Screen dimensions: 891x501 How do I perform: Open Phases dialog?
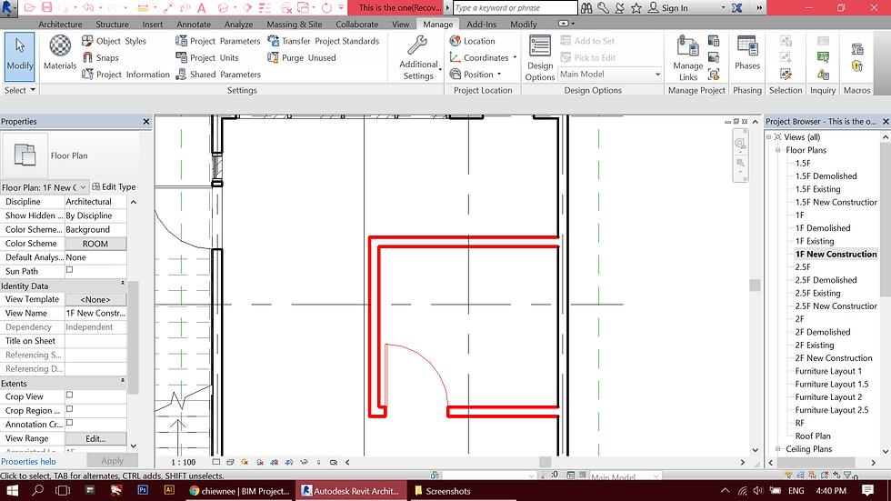(747, 54)
